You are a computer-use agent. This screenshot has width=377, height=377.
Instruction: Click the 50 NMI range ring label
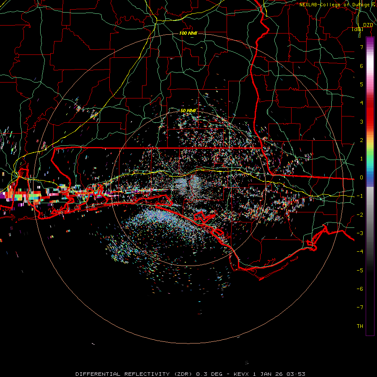point(188,111)
